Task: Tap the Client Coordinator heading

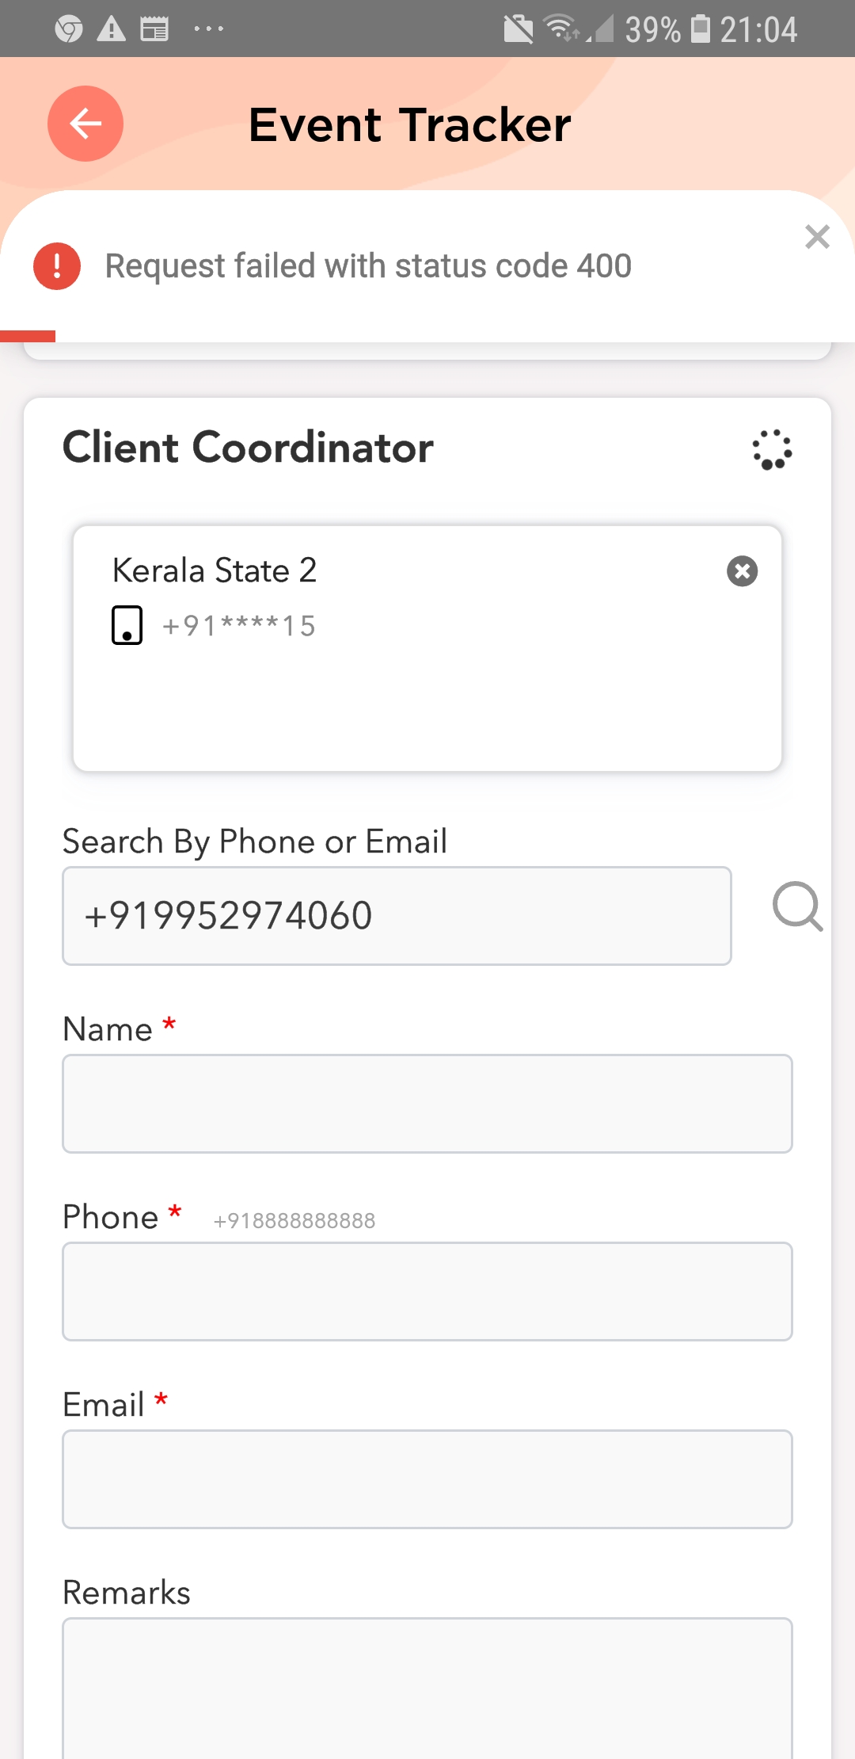Action: point(248,448)
